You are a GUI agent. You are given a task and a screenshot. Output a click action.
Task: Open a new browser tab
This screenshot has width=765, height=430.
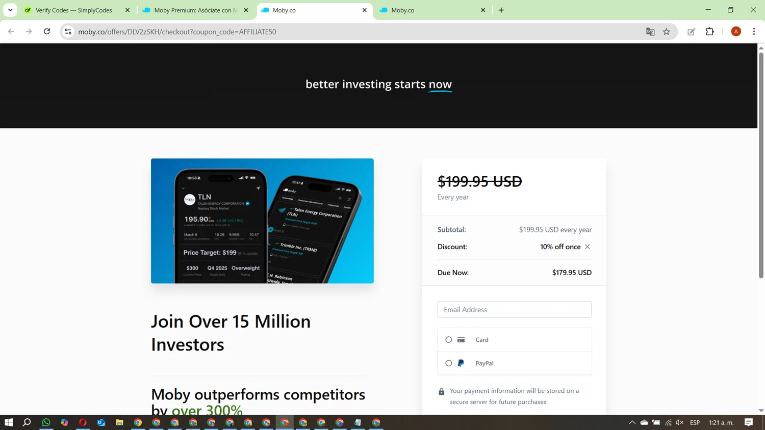[501, 10]
